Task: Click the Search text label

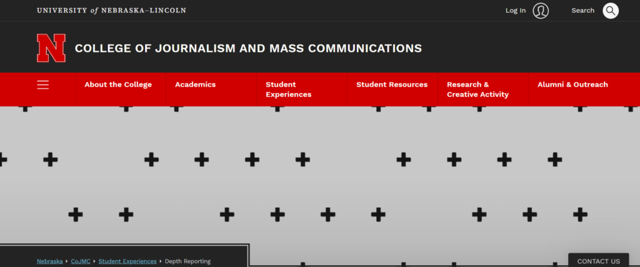Action: (x=582, y=11)
